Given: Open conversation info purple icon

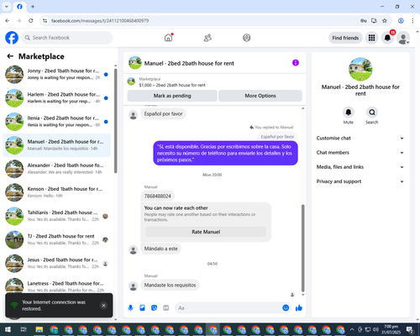Looking at the screenshot, I should [296, 63].
